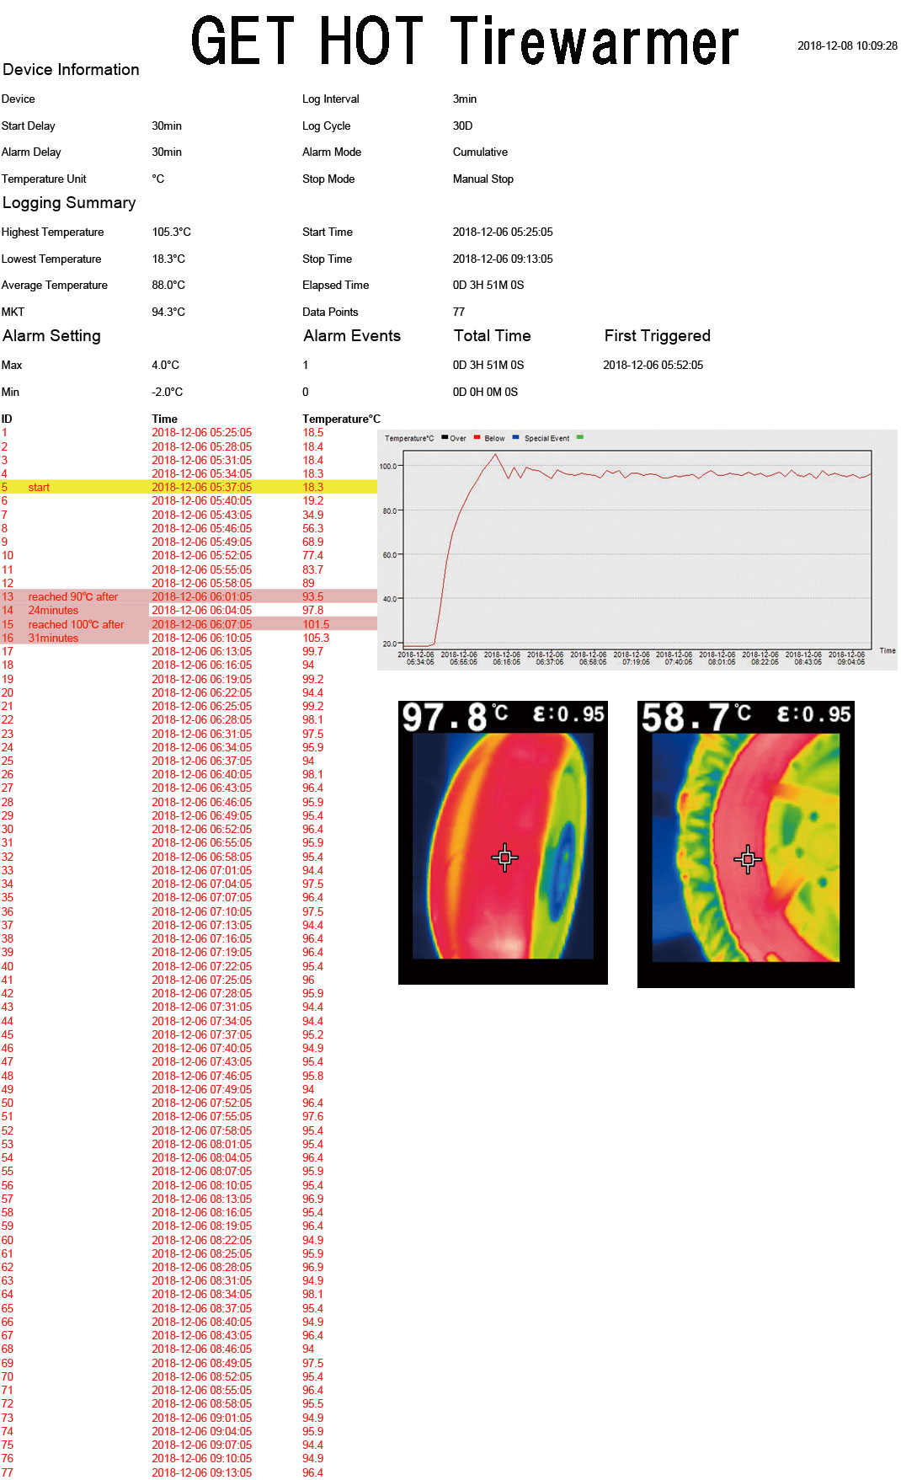Click the Special Event legend label
Screen dimensions: 901x1480
point(547,438)
